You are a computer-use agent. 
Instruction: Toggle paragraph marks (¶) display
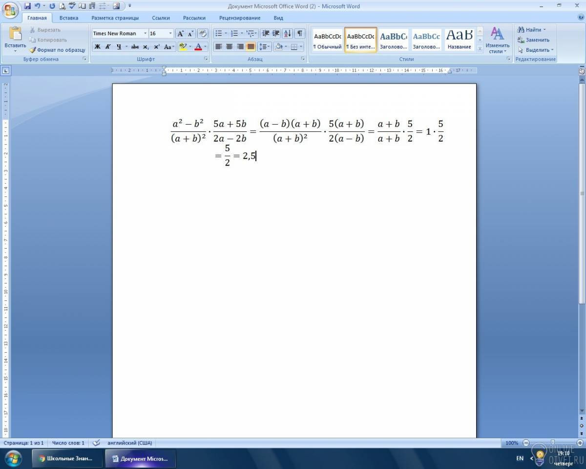[299, 34]
